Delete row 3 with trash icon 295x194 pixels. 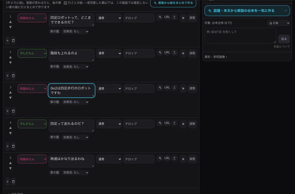[x=13, y=111]
